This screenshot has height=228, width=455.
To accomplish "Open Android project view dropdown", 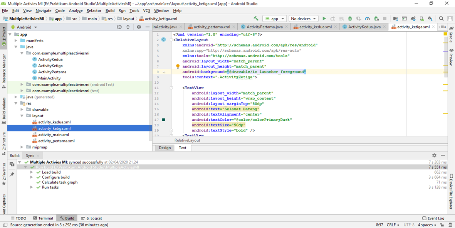I will point(24,27).
